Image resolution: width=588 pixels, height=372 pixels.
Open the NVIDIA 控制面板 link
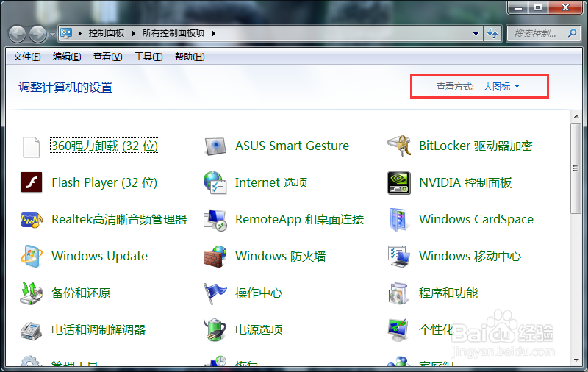[465, 182]
